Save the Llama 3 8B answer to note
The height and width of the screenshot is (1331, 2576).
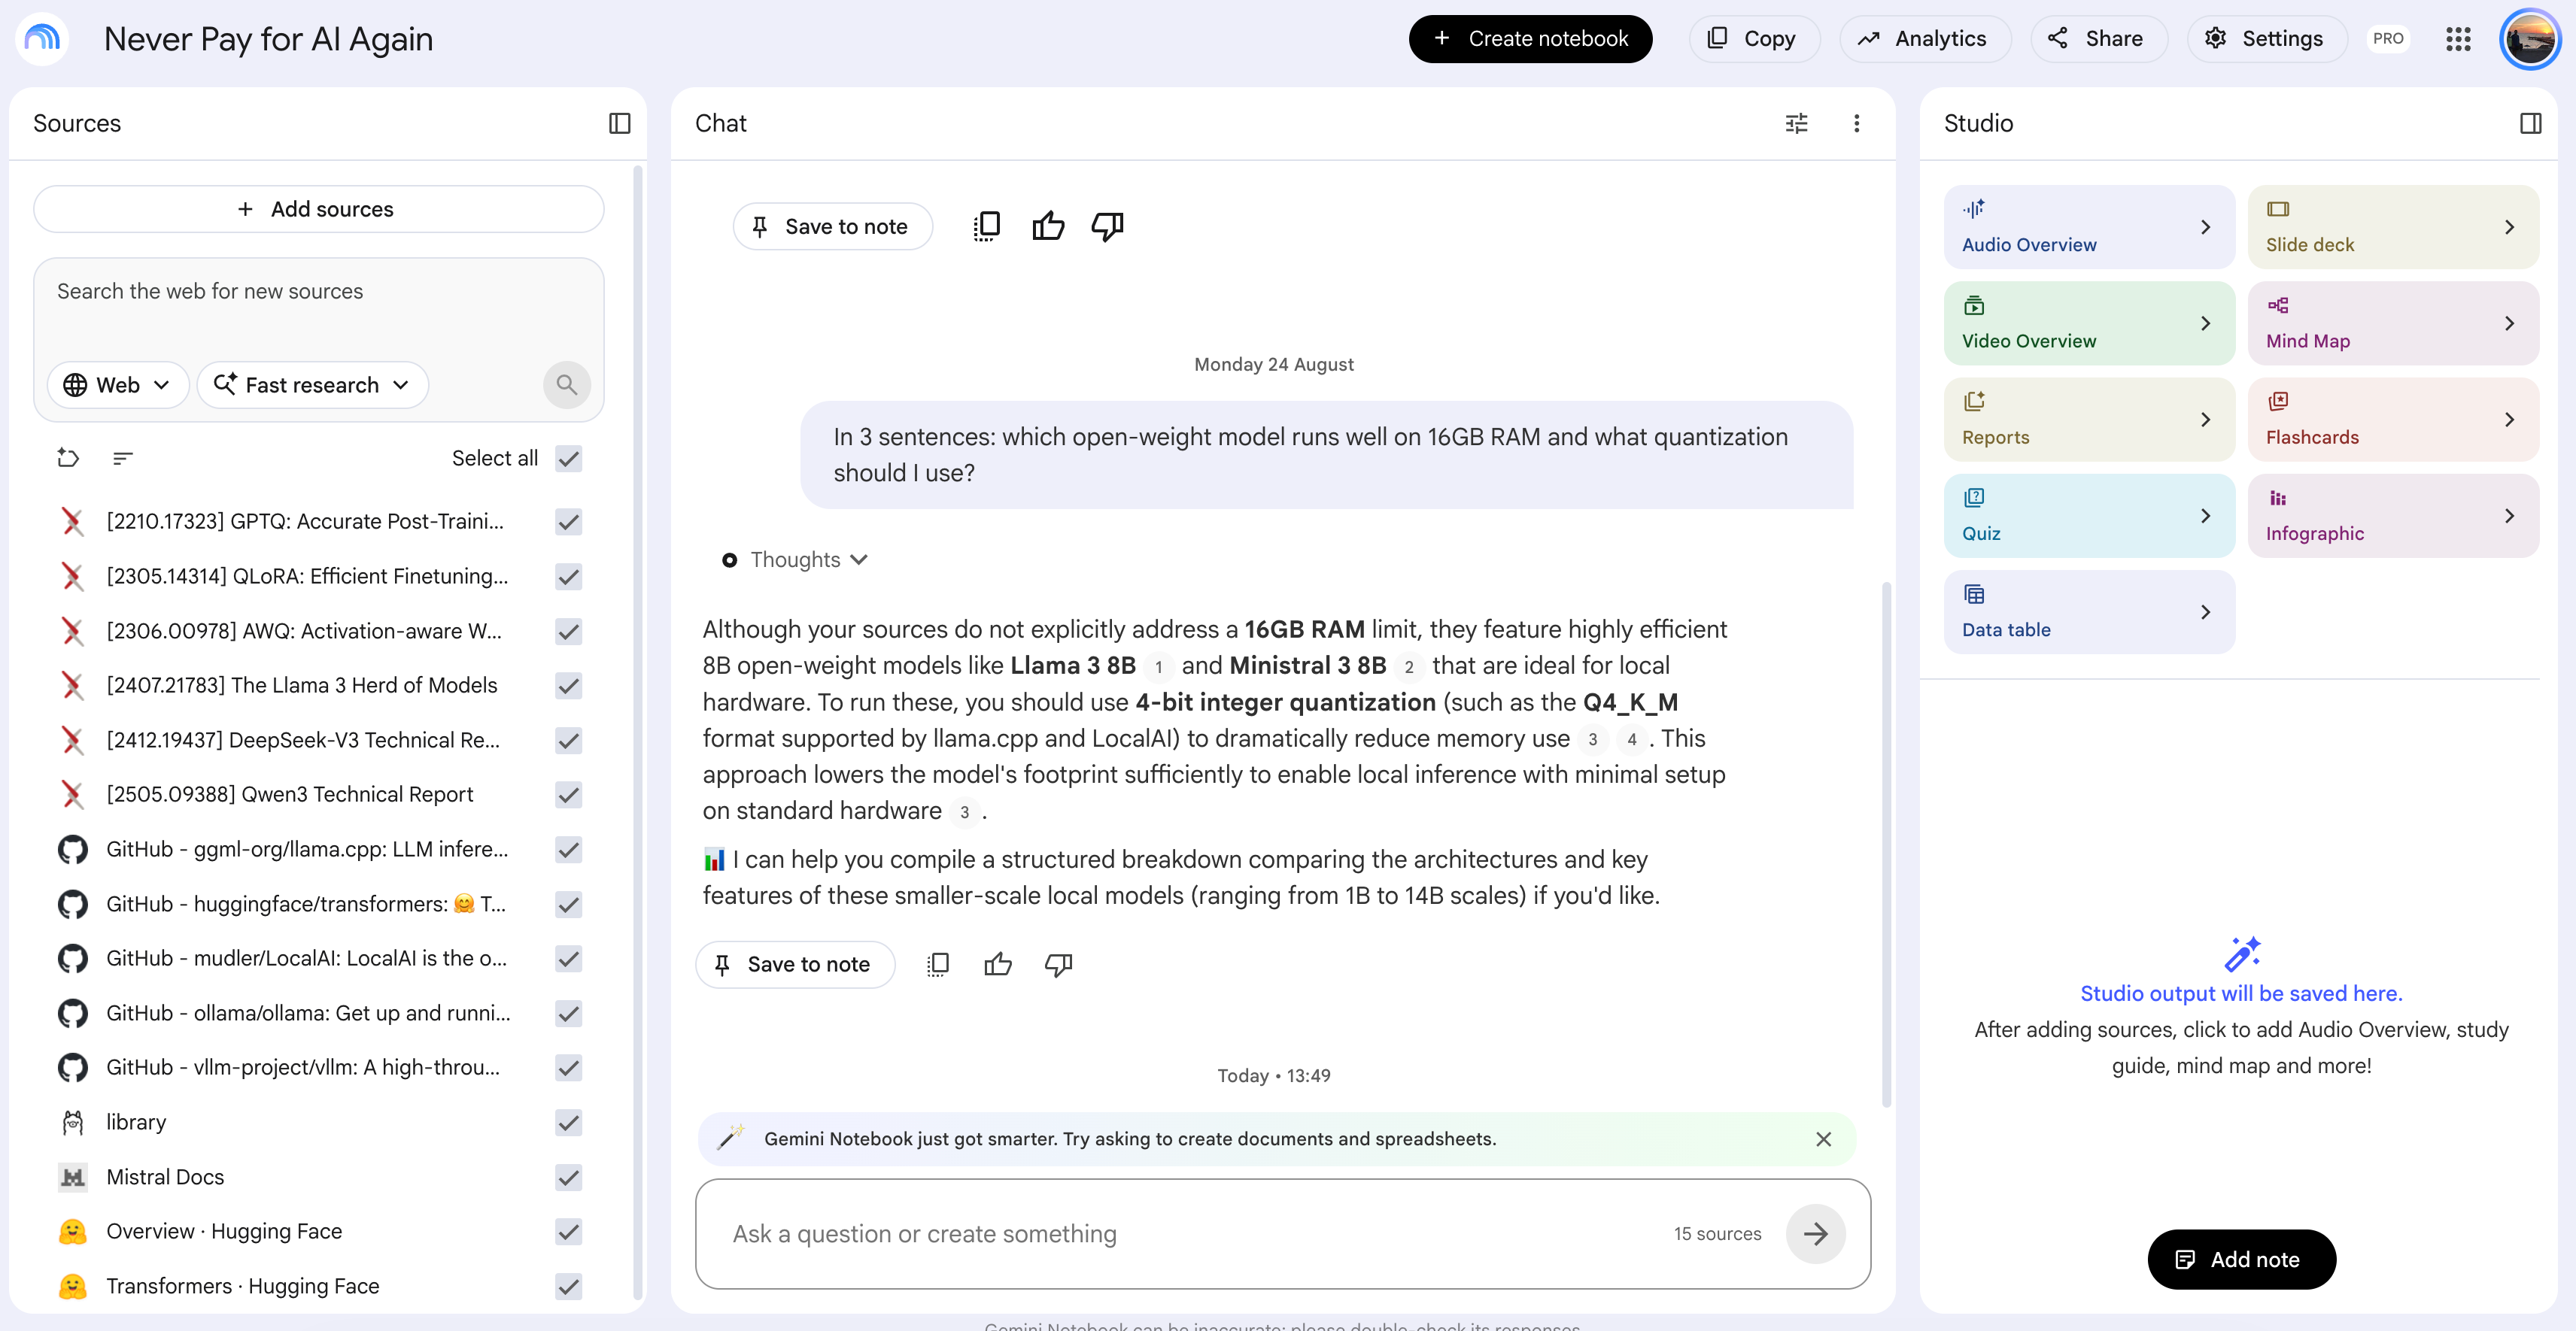pos(794,964)
